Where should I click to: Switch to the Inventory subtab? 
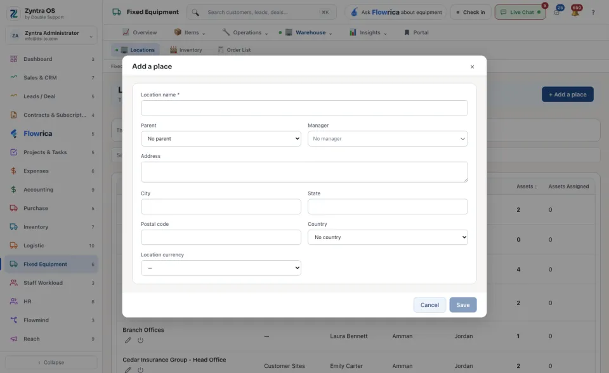[186, 50]
